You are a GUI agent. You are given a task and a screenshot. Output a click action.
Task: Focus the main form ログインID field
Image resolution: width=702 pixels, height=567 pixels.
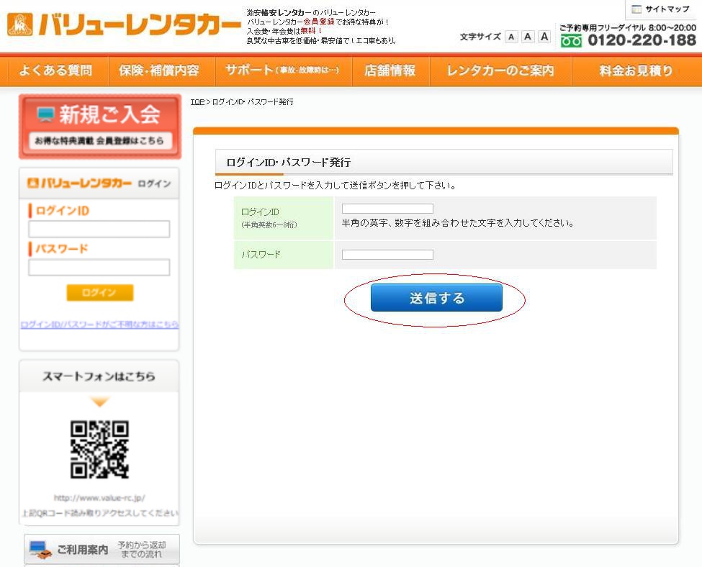pos(387,209)
